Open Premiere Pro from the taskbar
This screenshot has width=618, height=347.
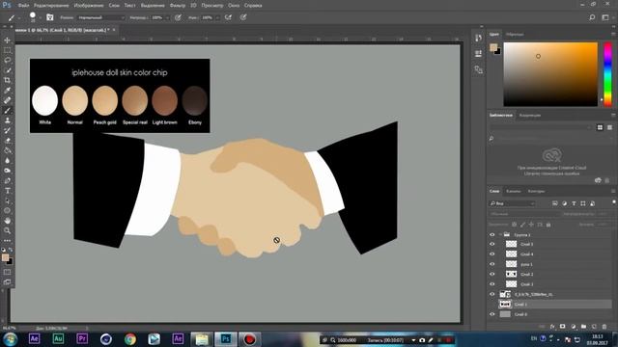click(x=82, y=338)
